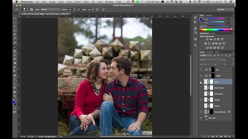The width and height of the screenshot is (248, 139).
Task: Add a Black & White adjustment
Action: click(x=213, y=44)
